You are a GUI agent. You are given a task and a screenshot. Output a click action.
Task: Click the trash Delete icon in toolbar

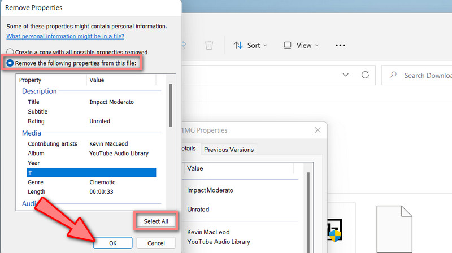pos(209,45)
